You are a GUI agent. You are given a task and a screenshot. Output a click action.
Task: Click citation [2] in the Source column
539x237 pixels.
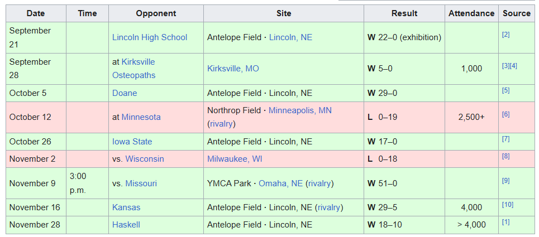[x=505, y=35]
